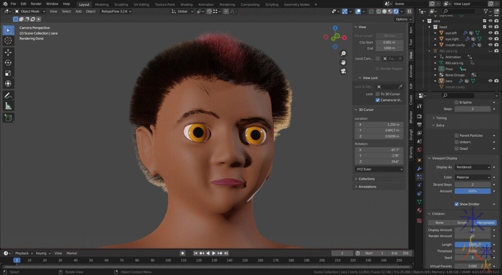
Task: Click the RetopoFlow 3.2.6 button
Action: tap(115, 11)
